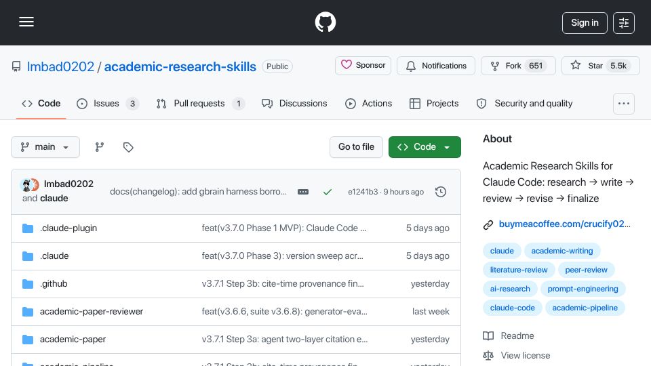This screenshot has height=366, width=651.
Task: Switch to the Issues tab
Action: pyautogui.click(x=108, y=103)
